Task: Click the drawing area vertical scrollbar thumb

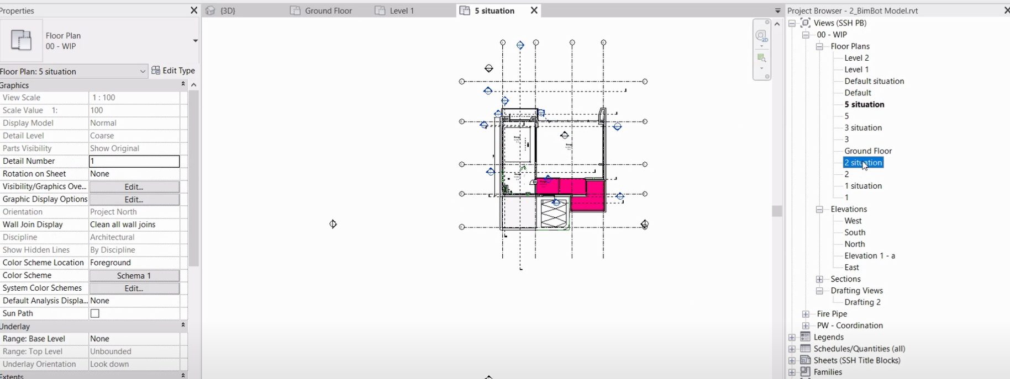Action: coord(777,211)
